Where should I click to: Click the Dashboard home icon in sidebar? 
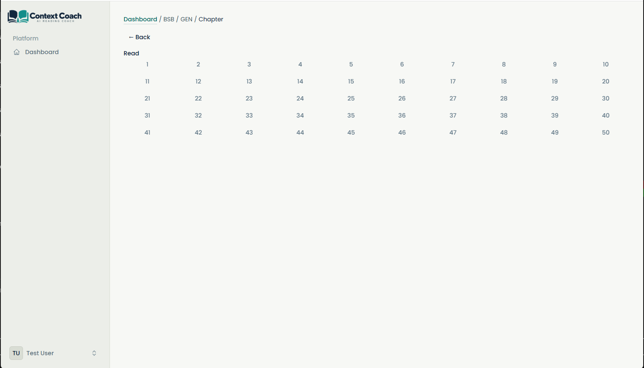pyautogui.click(x=17, y=52)
